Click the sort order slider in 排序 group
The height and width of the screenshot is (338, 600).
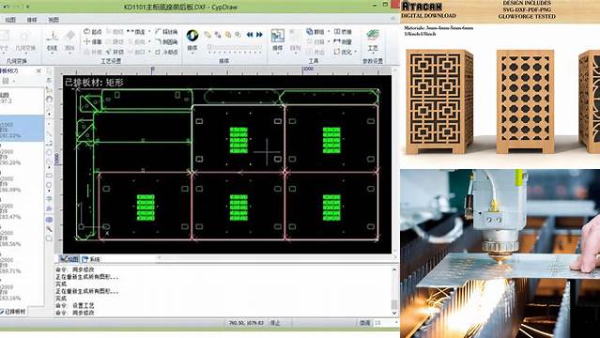pos(235,48)
